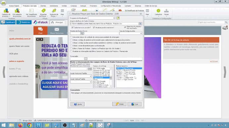Click the search magnifier for Modelo de Dados Fiscais
229x128 pixels.
82,33
